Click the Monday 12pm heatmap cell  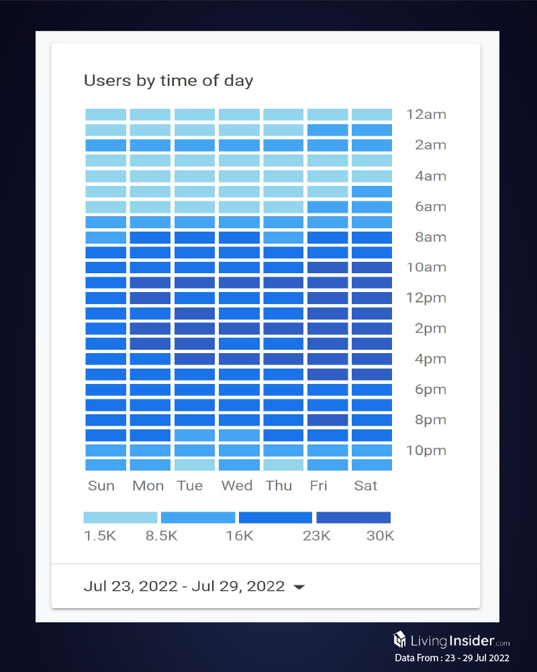[x=150, y=298]
